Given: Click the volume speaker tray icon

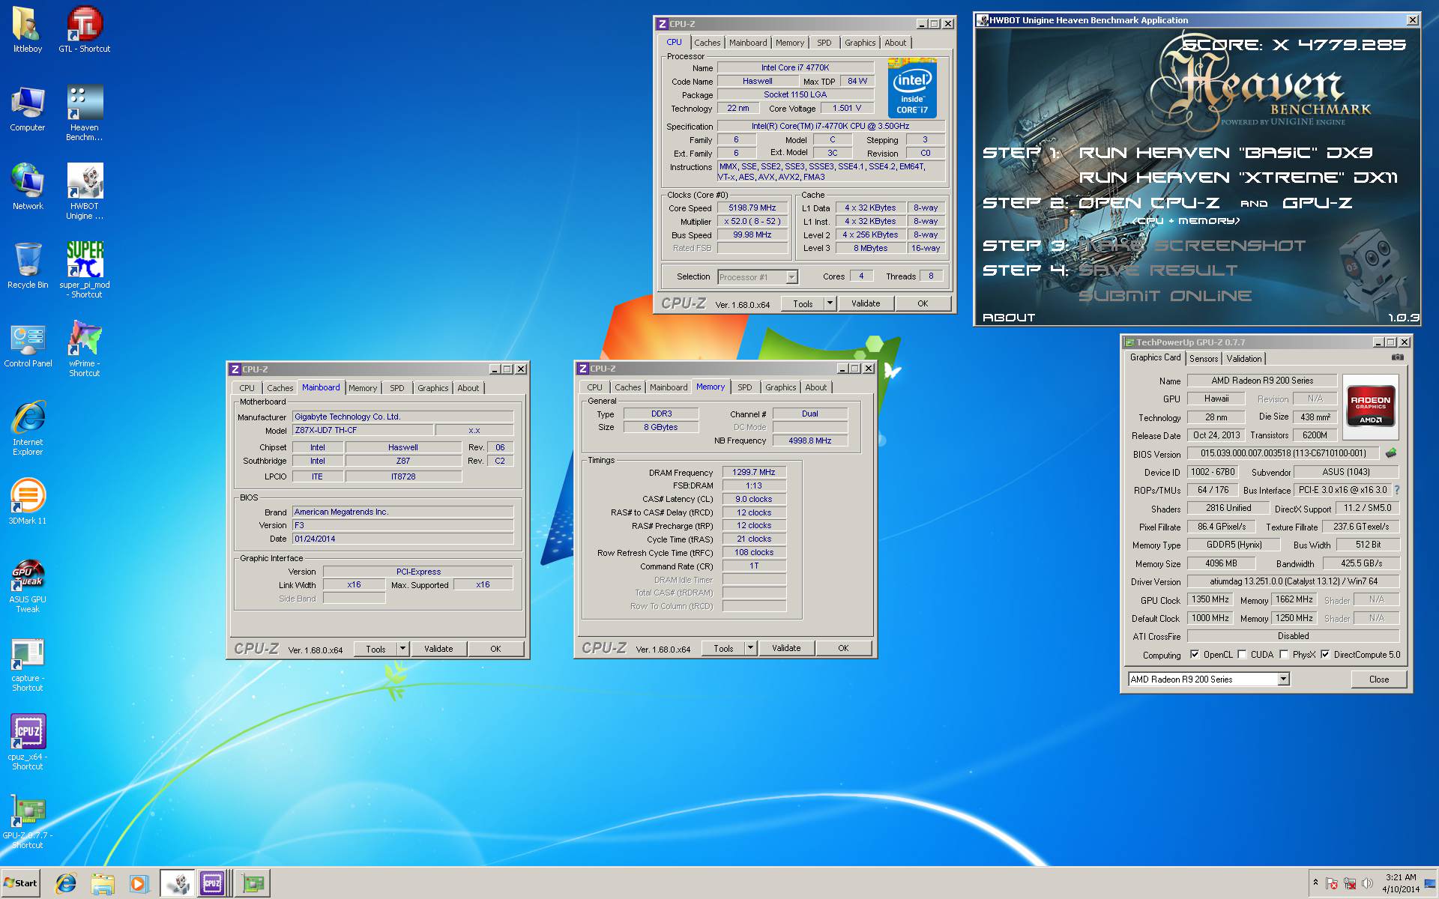Looking at the screenshot, I should tap(1367, 883).
